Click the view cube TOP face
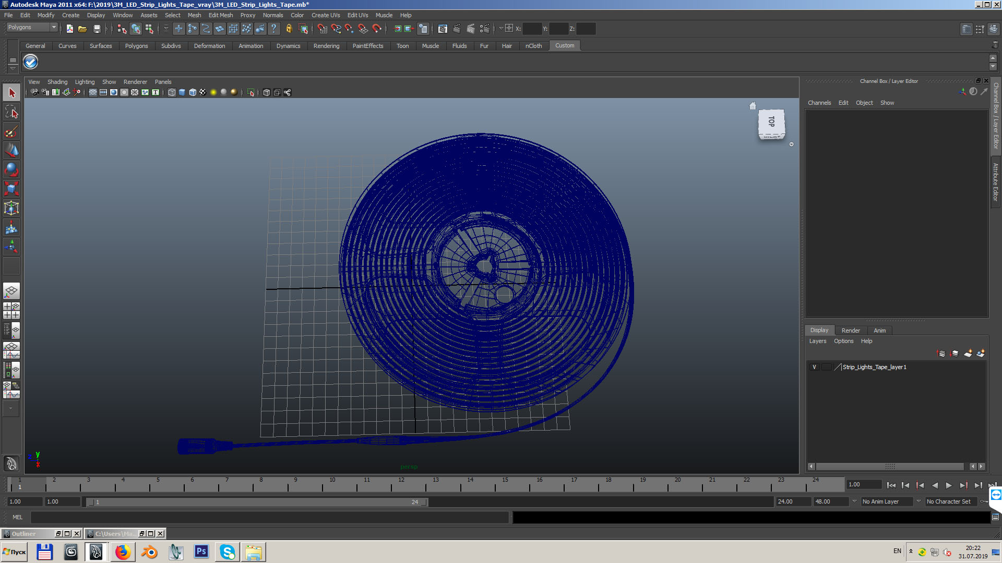The width and height of the screenshot is (1002, 563). (x=771, y=121)
